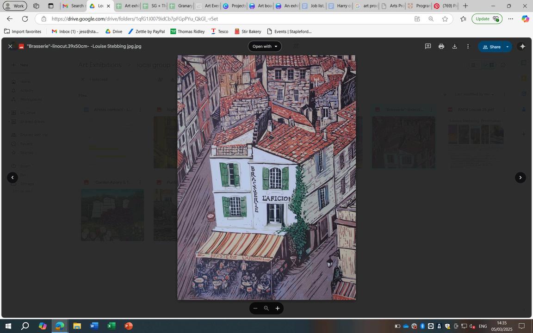Open the Inbox (1) Gmail bookmark
This screenshot has width=533, height=333.
[75, 31]
